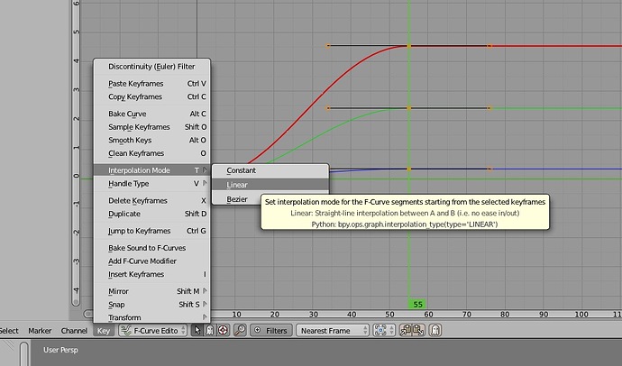Screen dimensions: 622x366
Task: Select Jump to Keyframes entry
Action: [151, 231]
